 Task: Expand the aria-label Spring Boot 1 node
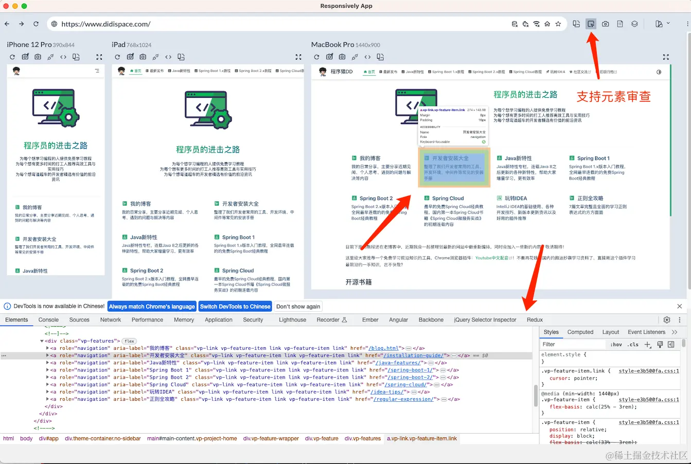pos(47,370)
